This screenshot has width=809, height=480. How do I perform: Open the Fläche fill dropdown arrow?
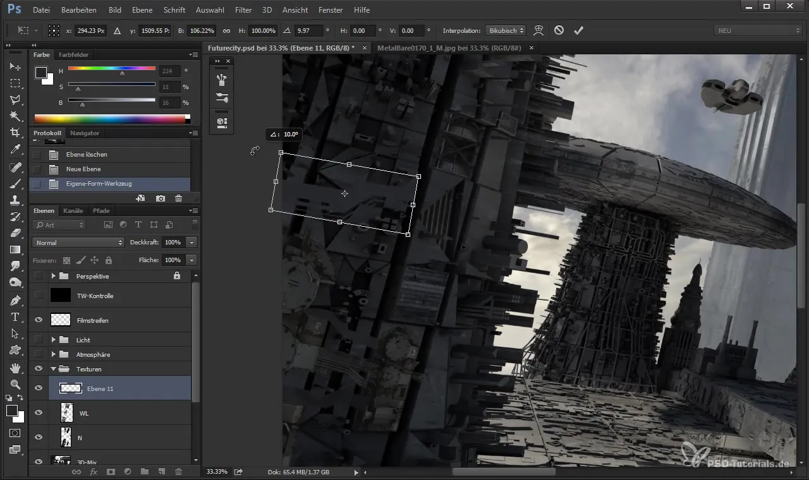click(192, 260)
